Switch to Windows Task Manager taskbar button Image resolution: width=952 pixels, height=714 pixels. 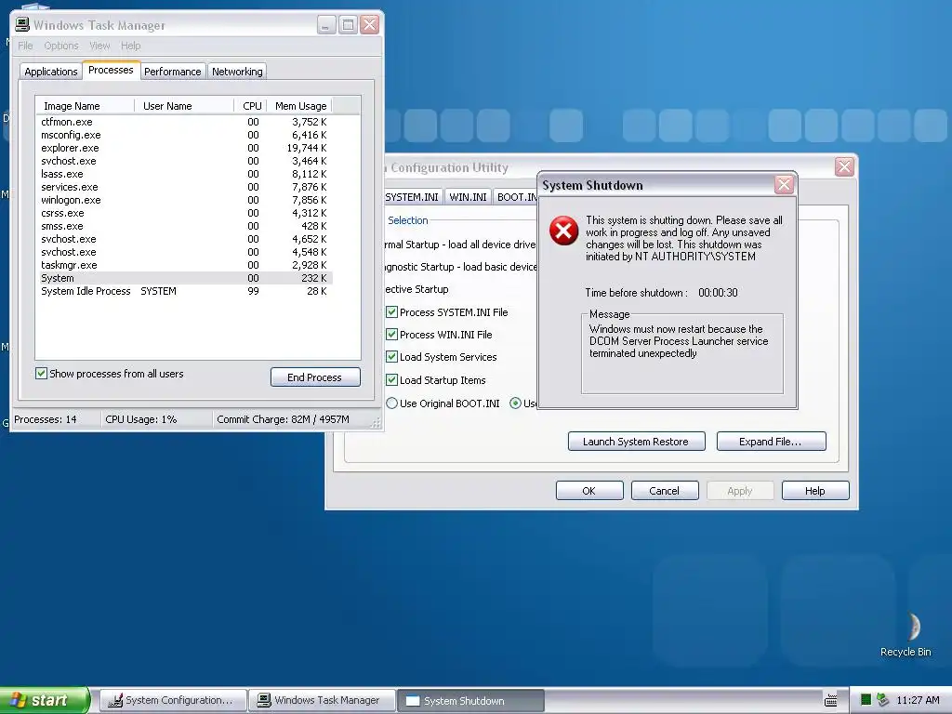(322, 700)
